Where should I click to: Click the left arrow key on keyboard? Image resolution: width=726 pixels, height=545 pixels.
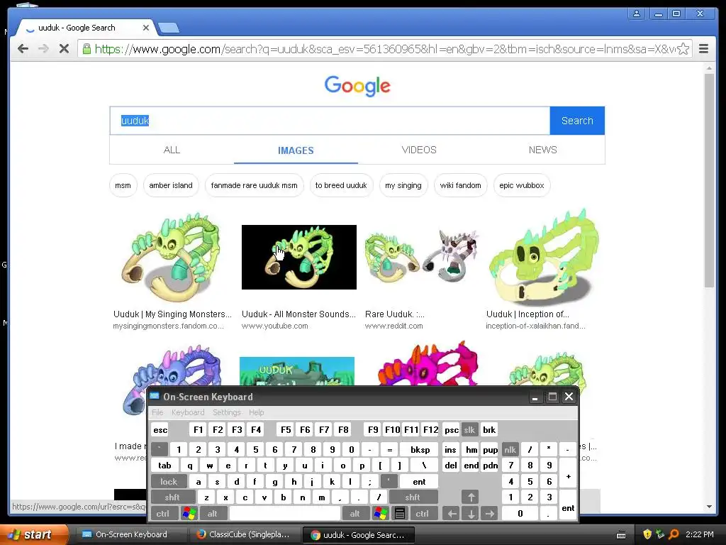452,514
